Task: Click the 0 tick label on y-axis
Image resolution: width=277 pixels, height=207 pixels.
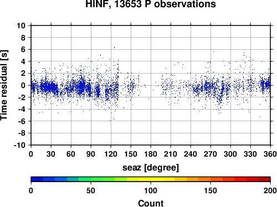Action: tap(23, 85)
